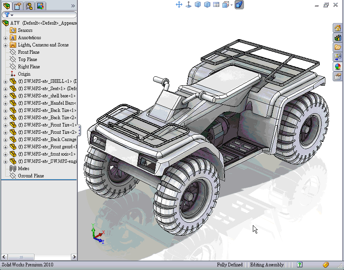Viewport: 344px width, 270px height.
Task: Click the table/grid layout toolbar icon
Action: coord(216,4)
